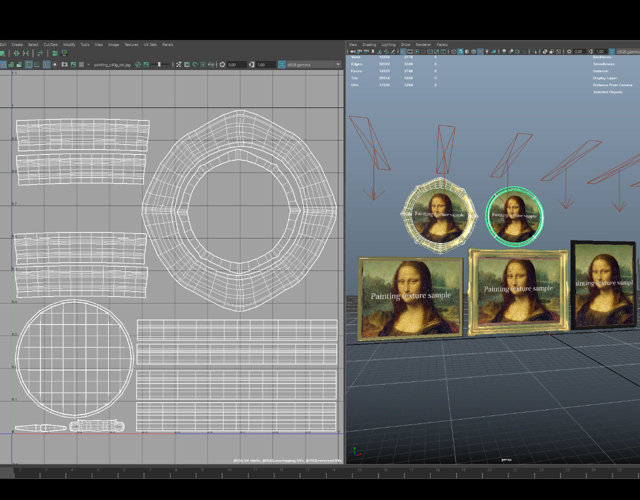This screenshot has width=640, height=500.
Task: Click the isolate select icon in viewport toolbar
Action: click(534, 51)
